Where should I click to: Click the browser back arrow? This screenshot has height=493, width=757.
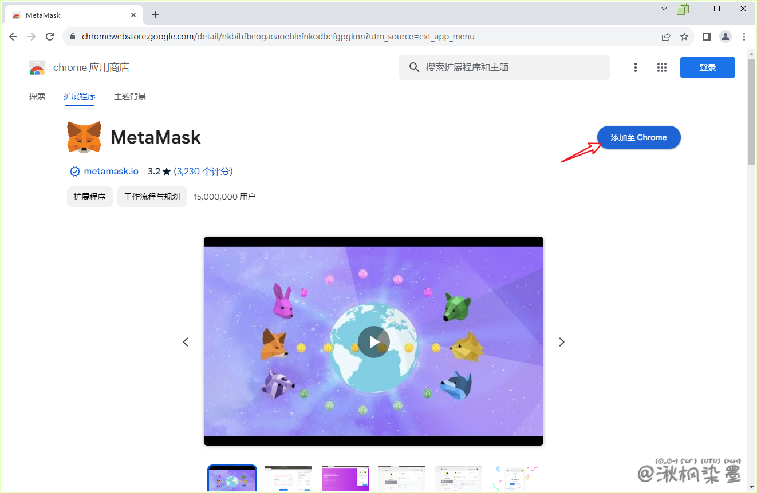tap(13, 37)
